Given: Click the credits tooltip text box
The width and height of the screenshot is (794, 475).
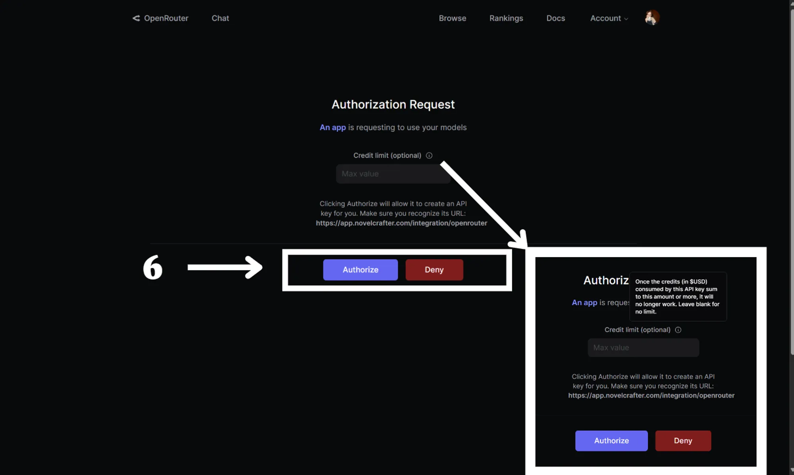Looking at the screenshot, I should [x=678, y=297].
